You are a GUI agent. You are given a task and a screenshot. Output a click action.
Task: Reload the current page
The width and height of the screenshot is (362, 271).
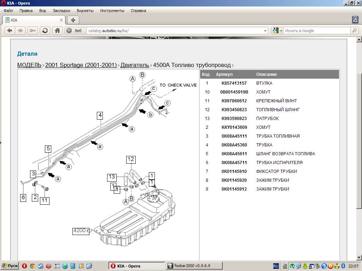(45, 31)
